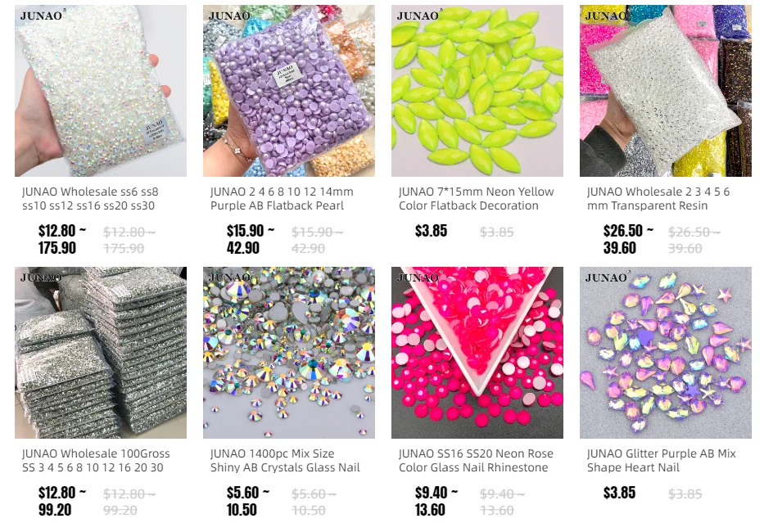Click the JUNAO Glitter Purple AB Mix title
The width and height of the screenshot is (773, 523).
point(661,461)
